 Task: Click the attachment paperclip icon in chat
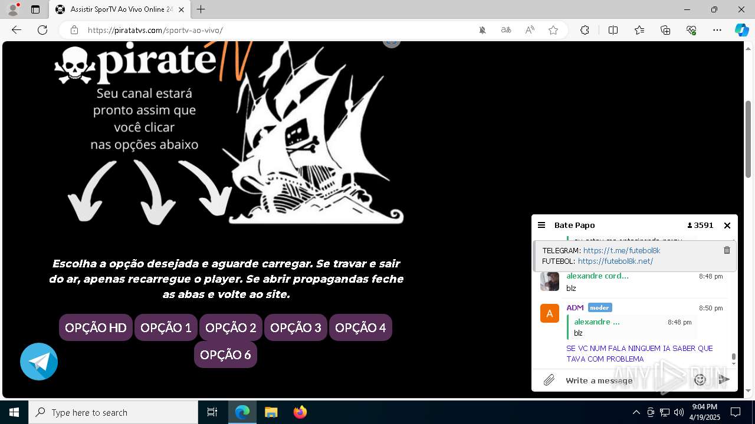click(x=549, y=380)
